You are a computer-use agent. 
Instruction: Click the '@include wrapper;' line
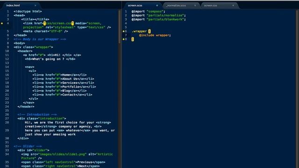click(x=155, y=35)
